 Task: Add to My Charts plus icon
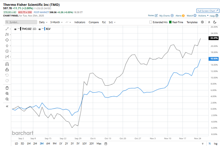(x=172, y=16)
